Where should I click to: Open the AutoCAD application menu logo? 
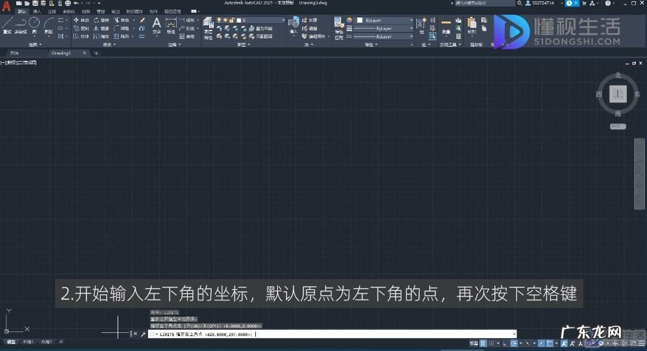pos(6,6)
